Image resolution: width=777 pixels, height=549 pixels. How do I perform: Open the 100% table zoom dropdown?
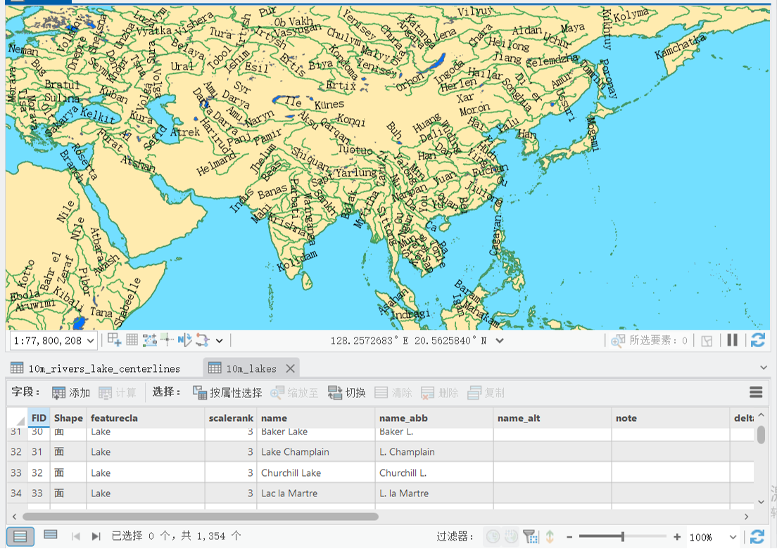coord(733,537)
